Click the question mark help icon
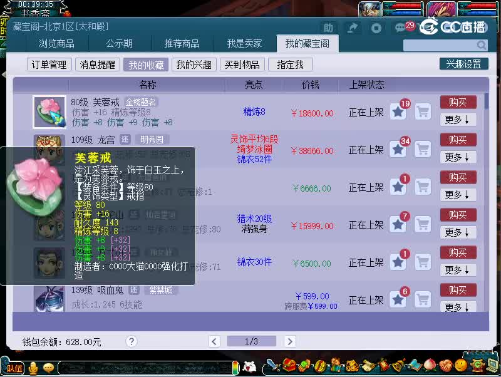This screenshot has width=501, height=377. (132, 341)
